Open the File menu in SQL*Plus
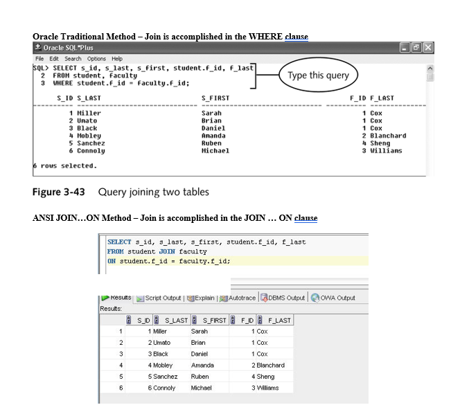This screenshot has width=469, height=414. [x=39, y=59]
